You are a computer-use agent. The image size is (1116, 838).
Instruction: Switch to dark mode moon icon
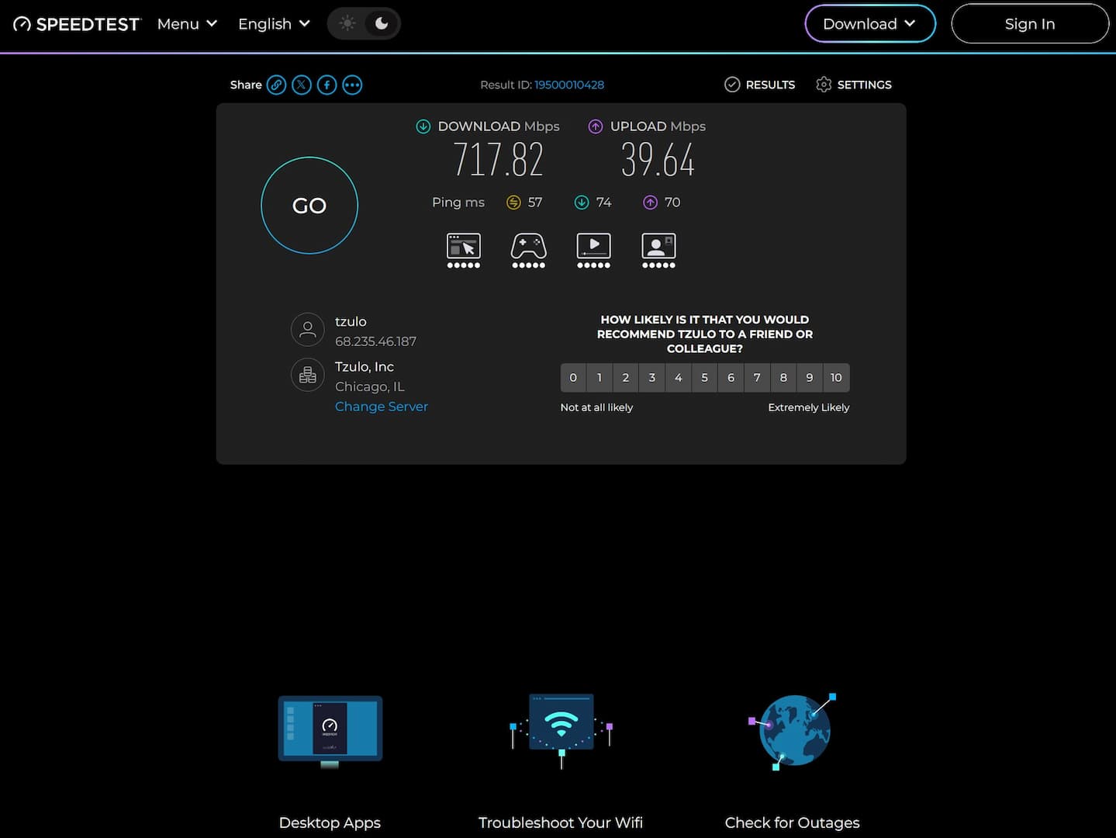coord(382,23)
